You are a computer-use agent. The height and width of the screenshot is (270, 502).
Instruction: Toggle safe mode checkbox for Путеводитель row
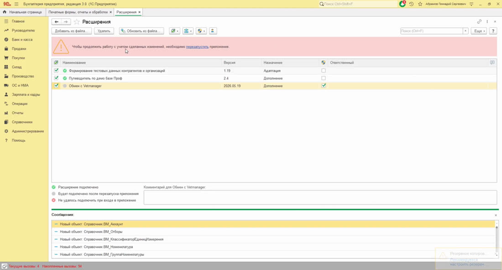(324, 78)
